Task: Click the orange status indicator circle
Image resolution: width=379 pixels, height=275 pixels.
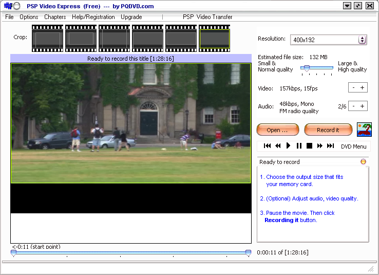Action: click(363, 161)
